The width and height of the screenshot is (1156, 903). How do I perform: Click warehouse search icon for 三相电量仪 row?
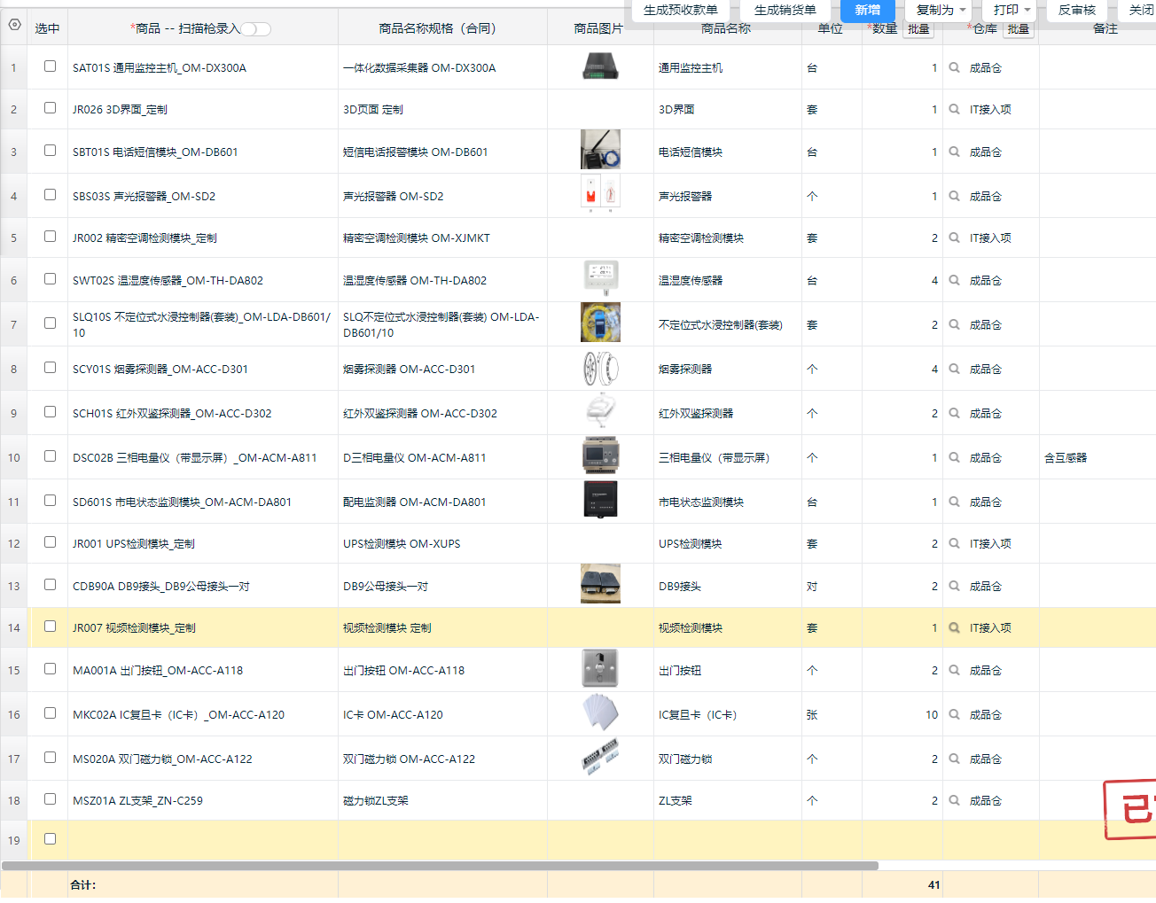pyautogui.click(x=955, y=457)
